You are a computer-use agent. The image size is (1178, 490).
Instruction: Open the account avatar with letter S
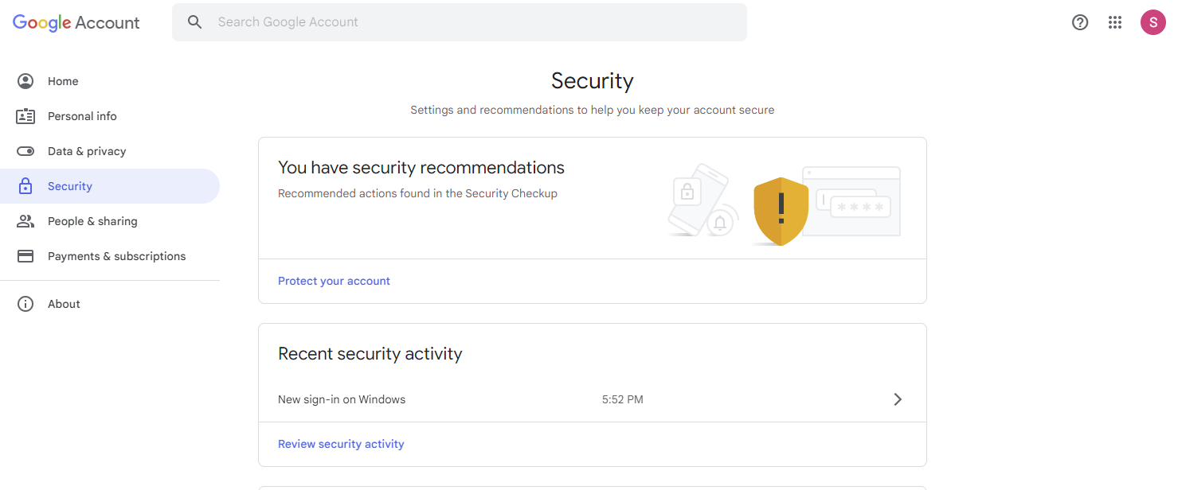click(x=1153, y=22)
